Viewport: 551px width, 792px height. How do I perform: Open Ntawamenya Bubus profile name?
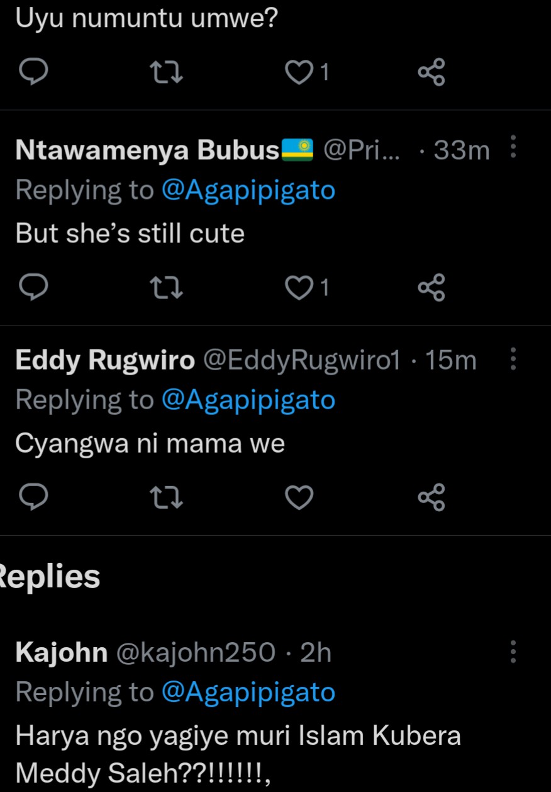point(147,150)
